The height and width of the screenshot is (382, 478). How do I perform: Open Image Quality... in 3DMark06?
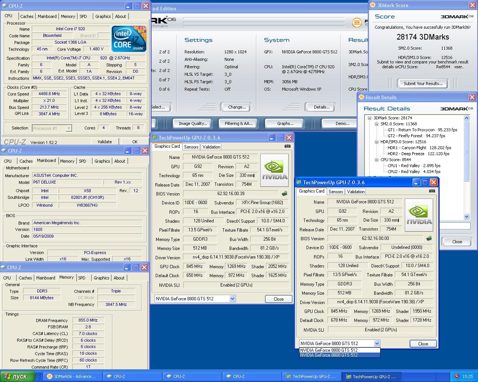(193, 123)
